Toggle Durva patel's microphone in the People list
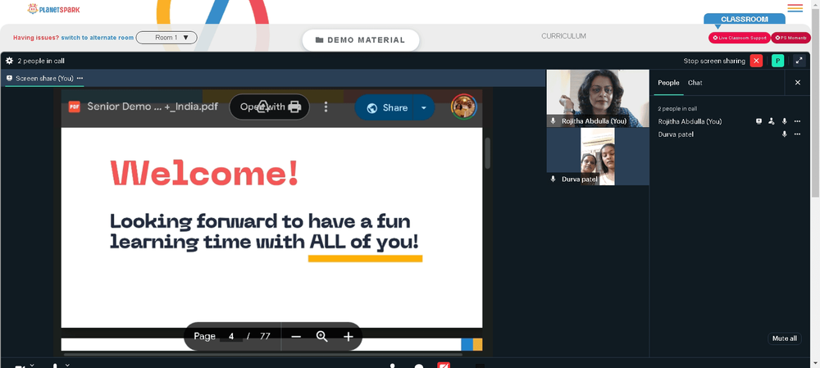Screen dimensions: 820x368 pos(784,134)
